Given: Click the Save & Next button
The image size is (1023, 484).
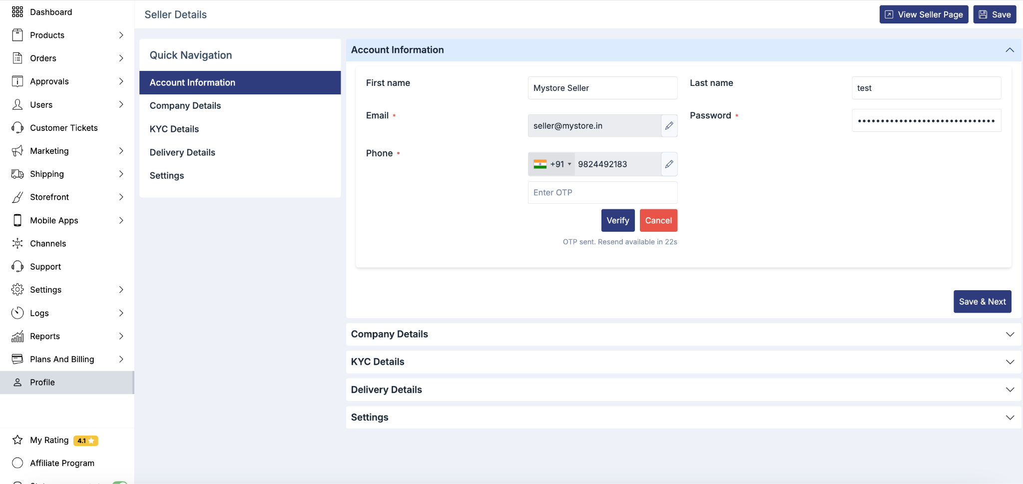Looking at the screenshot, I should point(982,302).
